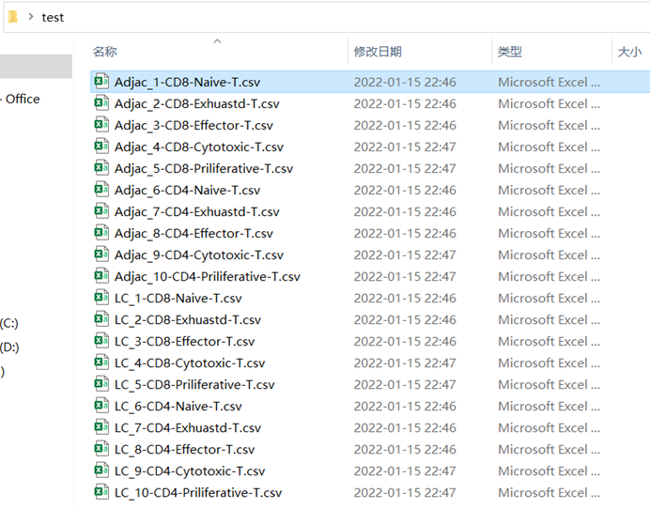Sort files by the 大小 column header
The height and width of the screenshot is (509, 650).
(629, 52)
